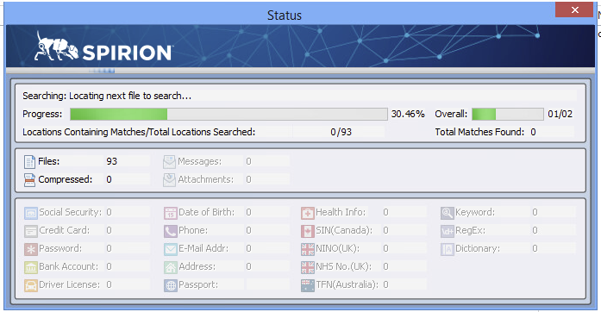Click the Compressed label
Image resolution: width=601 pixels, height=312 pixels.
click(x=66, y=179)
